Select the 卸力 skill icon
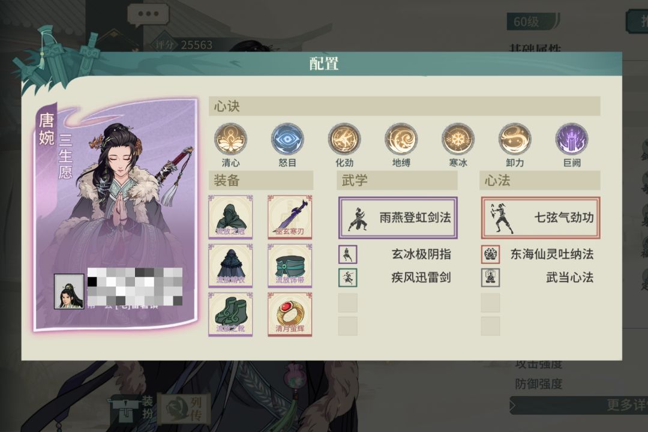This screenshot has height=432, width=648. (x=515, y=139)
